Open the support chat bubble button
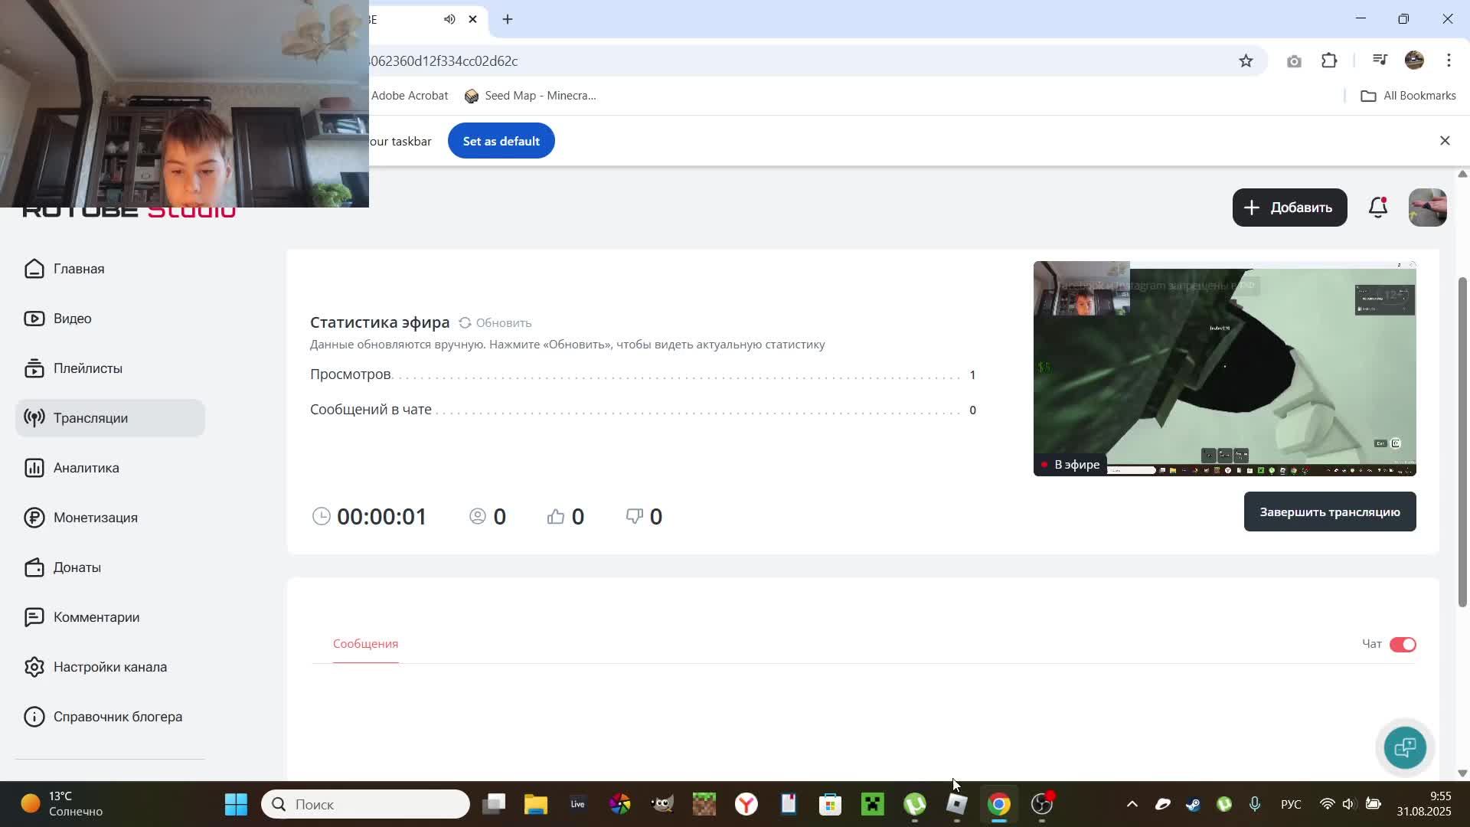Screen dimensions: 1470x827 click(1405, 747)
